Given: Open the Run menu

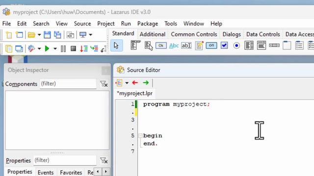Looking at the screenshot, I should [126, 23].
